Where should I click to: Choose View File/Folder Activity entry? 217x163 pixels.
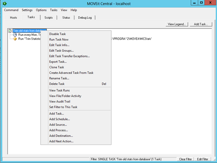tap(76, 96)
